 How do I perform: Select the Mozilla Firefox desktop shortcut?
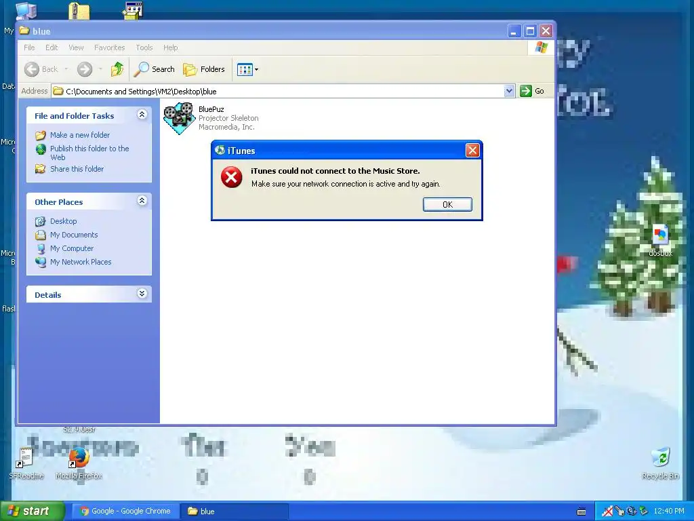click(79, 463)
